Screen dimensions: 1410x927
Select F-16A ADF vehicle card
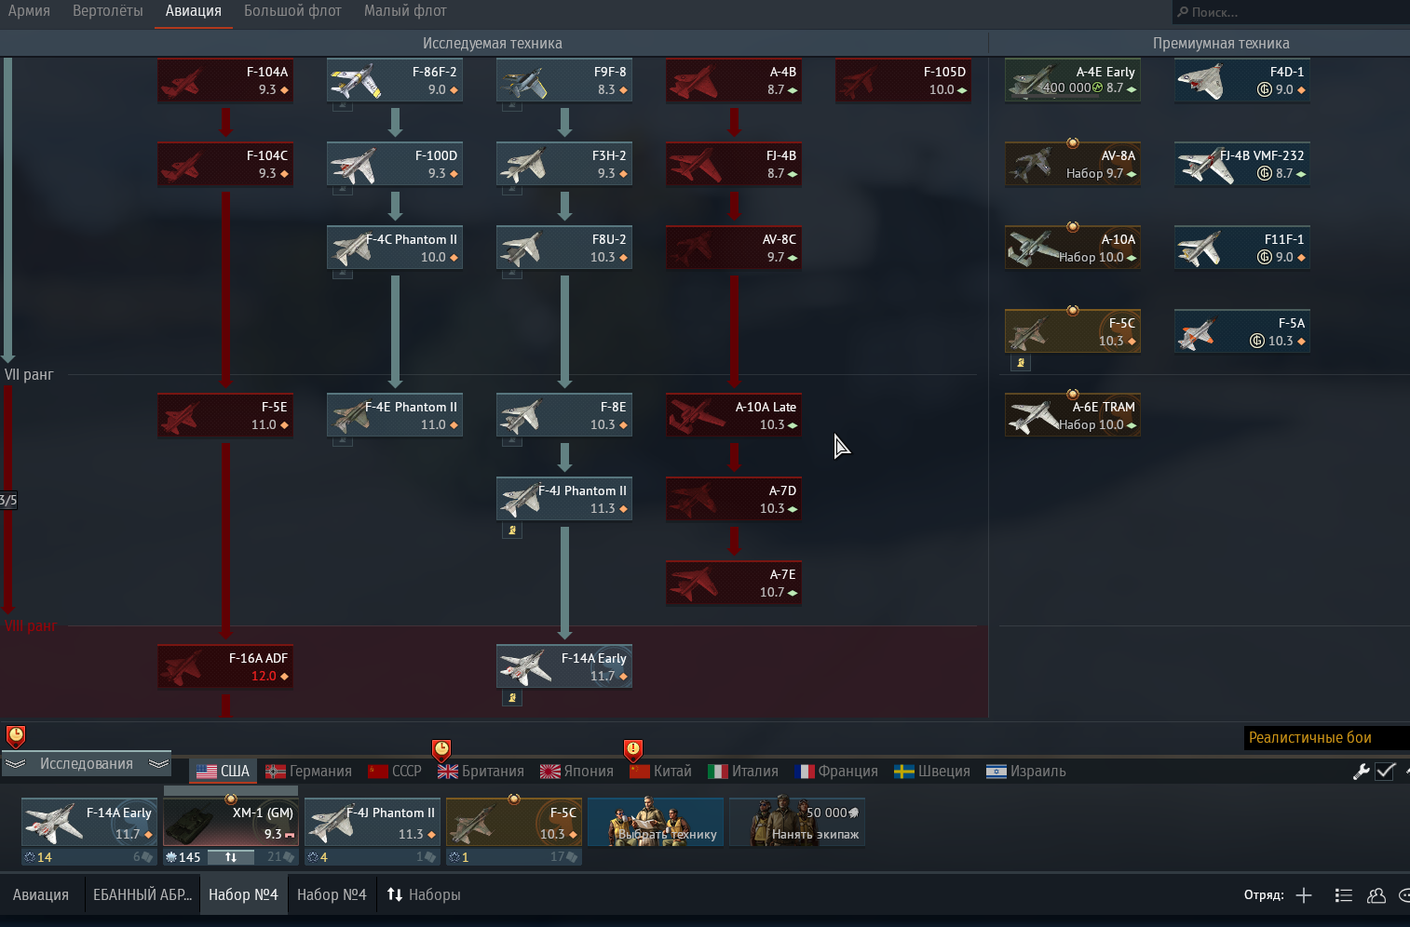tap(225, 666)
